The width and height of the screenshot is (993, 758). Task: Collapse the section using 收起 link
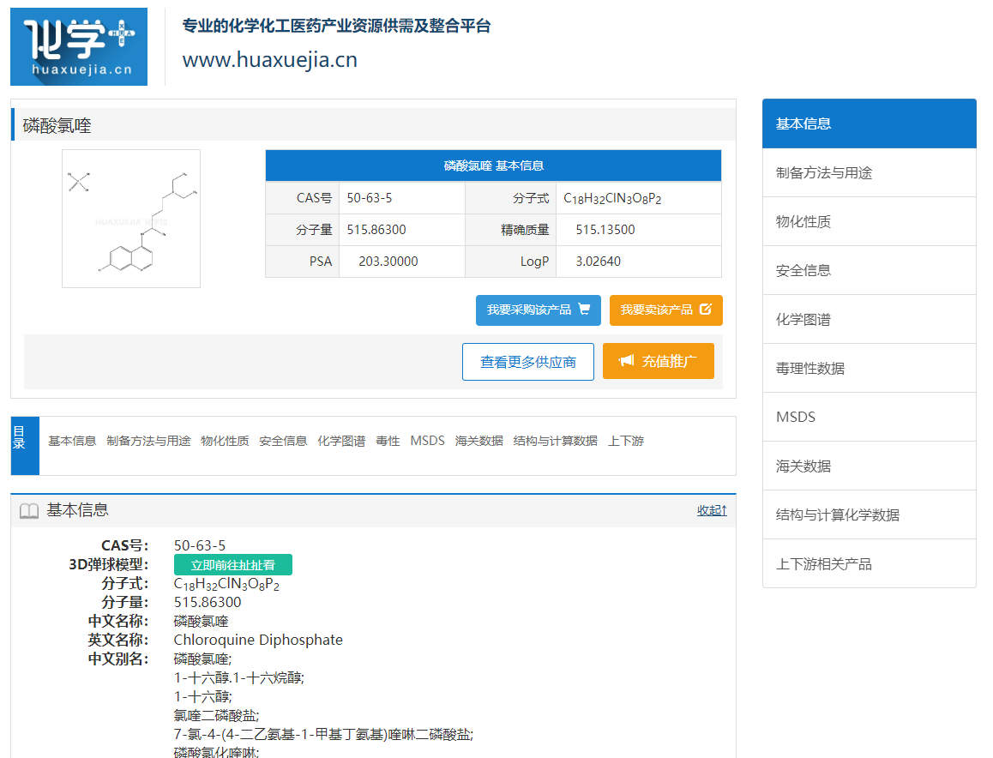coord(712,510)
